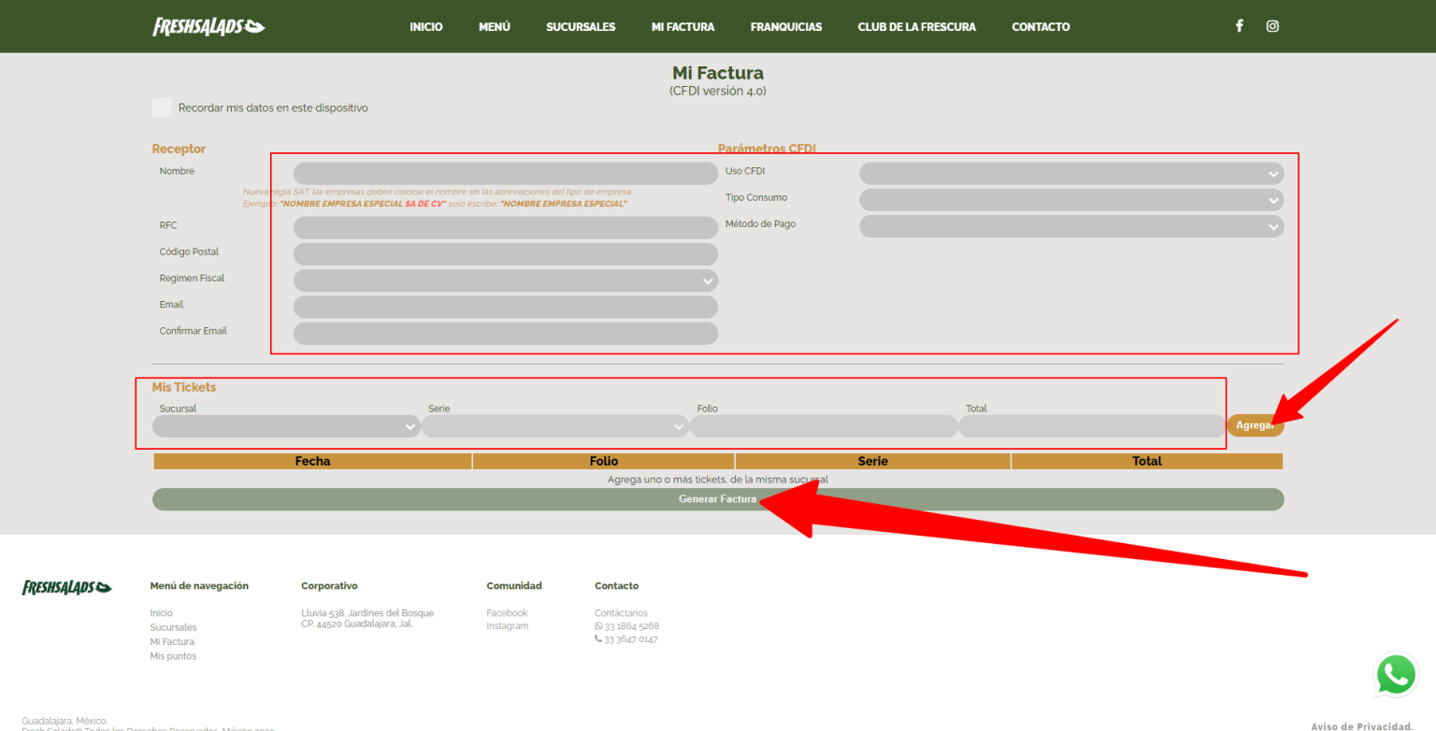Open the Instagram icon in header
1436x731 pixels.
click(1272, 26)
